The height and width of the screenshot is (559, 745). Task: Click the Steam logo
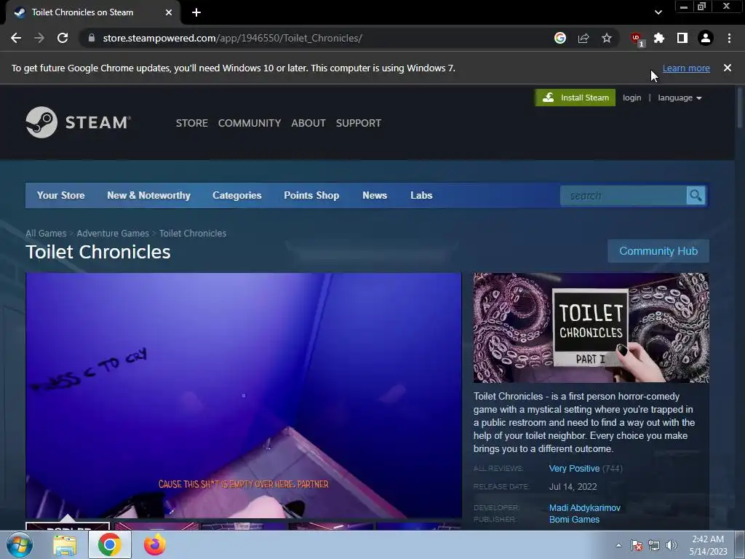click(x=79, y=122)
